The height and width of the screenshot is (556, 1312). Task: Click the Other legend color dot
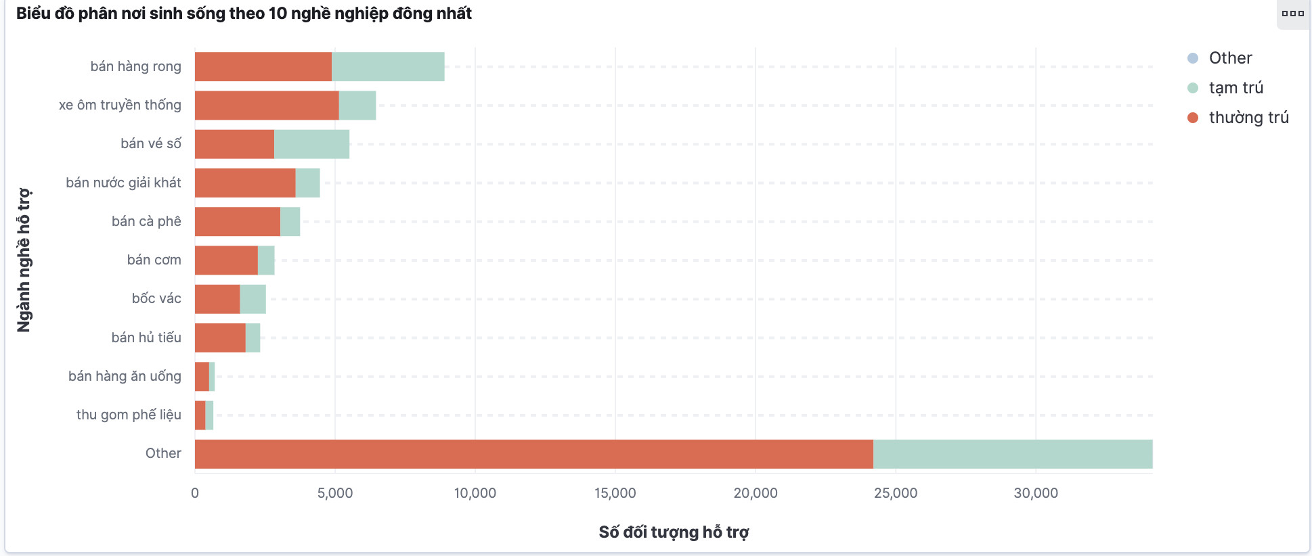(x=1193, y=58)
